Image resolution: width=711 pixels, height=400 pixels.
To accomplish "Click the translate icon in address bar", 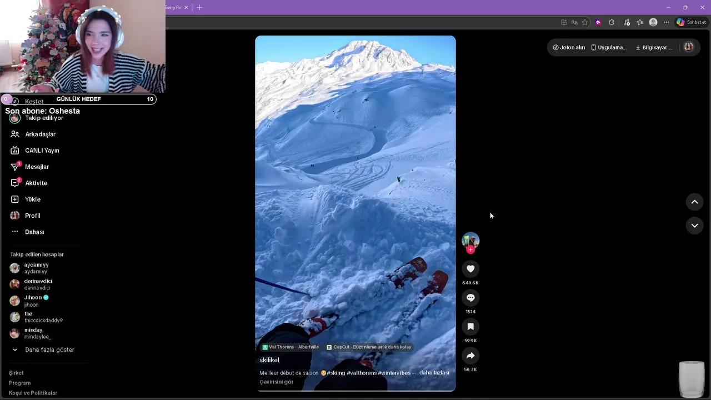I will [x=574, y=22].
